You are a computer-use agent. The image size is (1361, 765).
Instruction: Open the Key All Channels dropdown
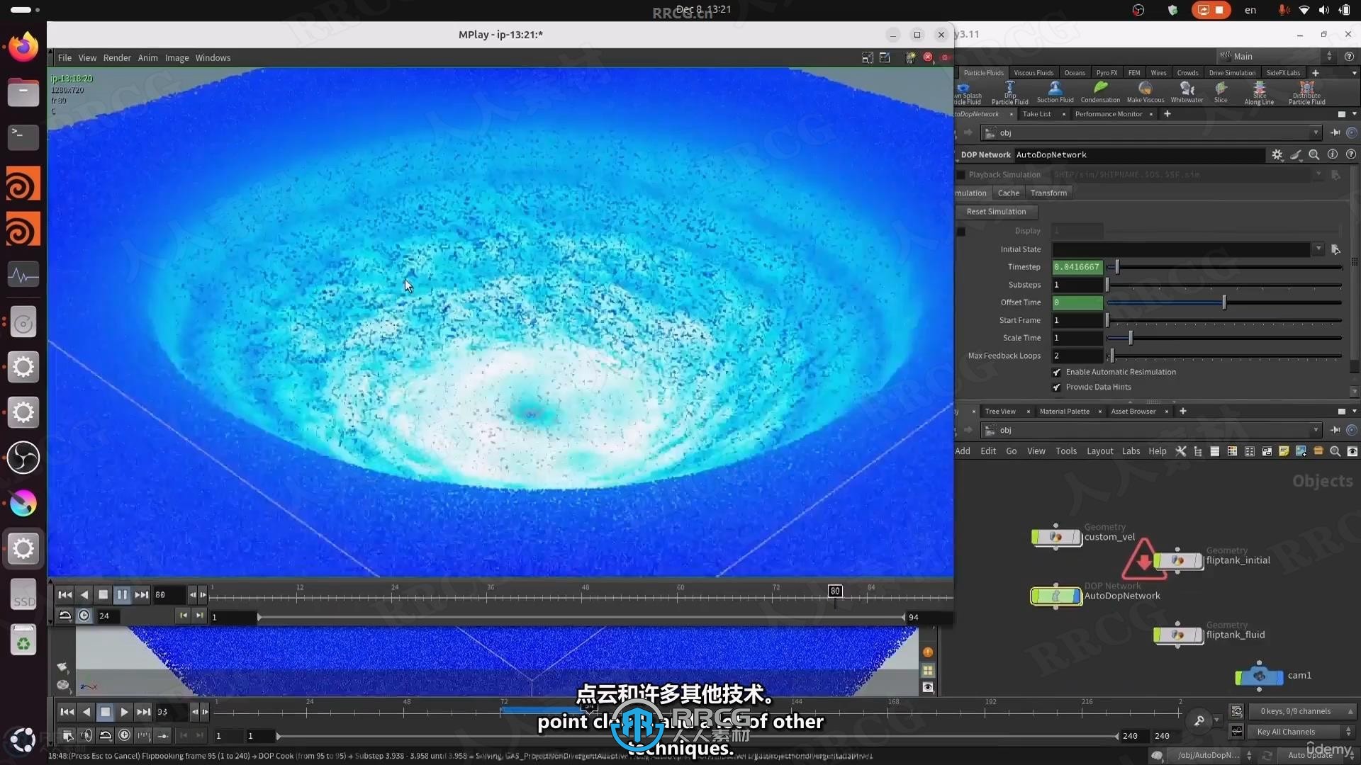tap(1303, 732)
